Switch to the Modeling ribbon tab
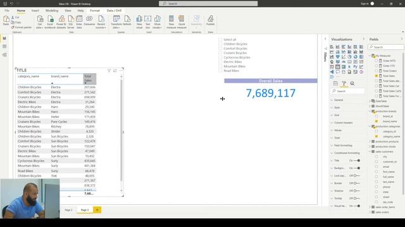 pos(52,11)
